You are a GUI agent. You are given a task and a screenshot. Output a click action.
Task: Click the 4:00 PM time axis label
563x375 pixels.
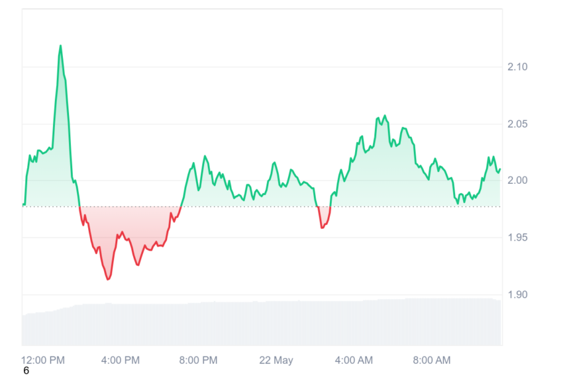pyautogui.click(x=121, y=360)
